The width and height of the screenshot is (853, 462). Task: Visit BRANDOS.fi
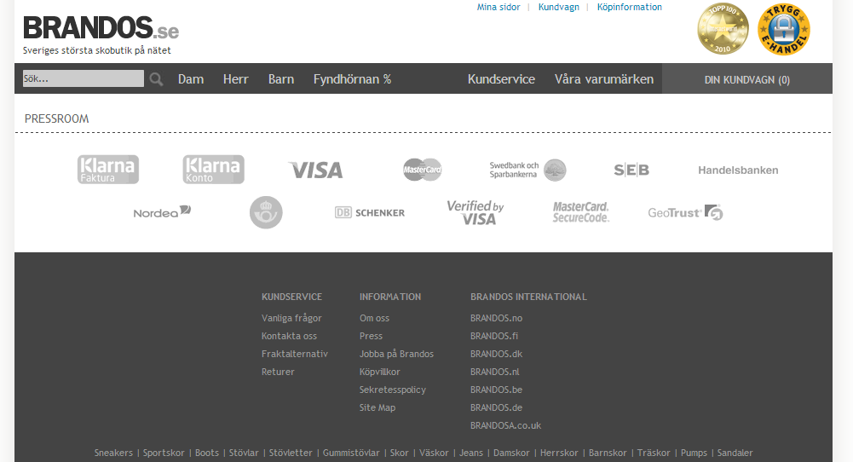pyautogui.click(x=494, y=337)
